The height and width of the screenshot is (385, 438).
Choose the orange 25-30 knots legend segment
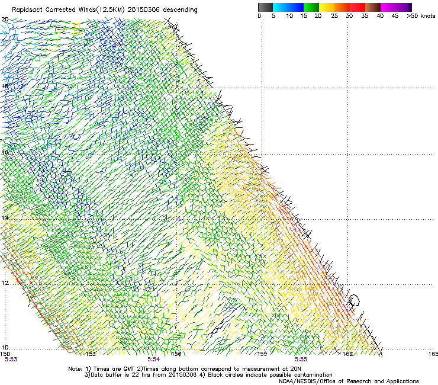342,7
